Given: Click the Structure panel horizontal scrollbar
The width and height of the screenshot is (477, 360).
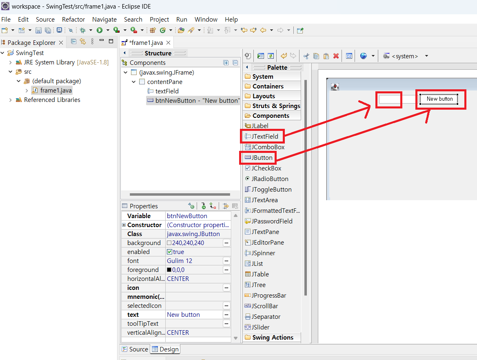Looking at the screenshot, I should 180,194.
